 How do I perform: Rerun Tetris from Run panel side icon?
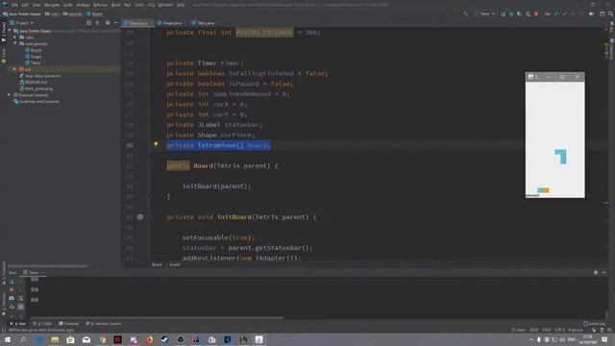12,282
